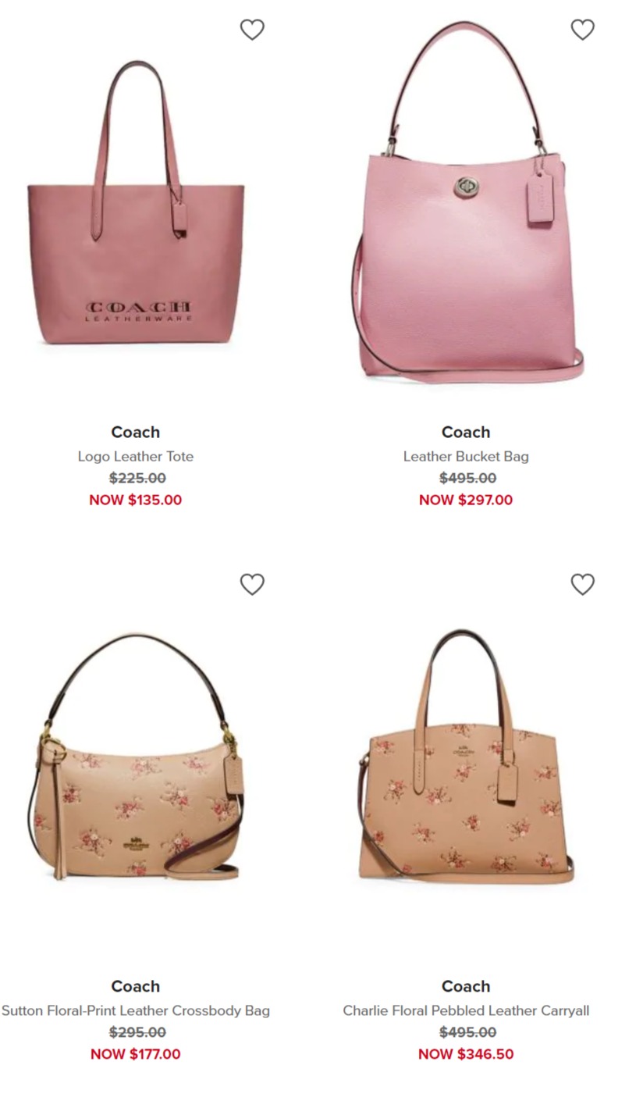The height and width of the screenshot is (1097, 643).
Task: Select the NOW $135.00 sale price
Action: (136, 500)
